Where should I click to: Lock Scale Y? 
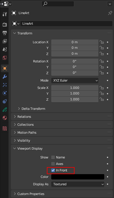(102, 94)
